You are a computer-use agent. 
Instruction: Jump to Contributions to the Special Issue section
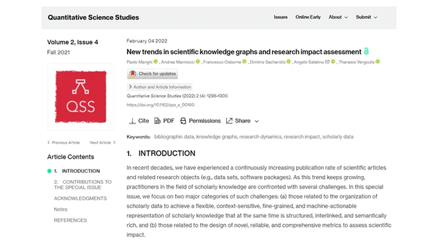pyautogui.click(x=82, y=184)
